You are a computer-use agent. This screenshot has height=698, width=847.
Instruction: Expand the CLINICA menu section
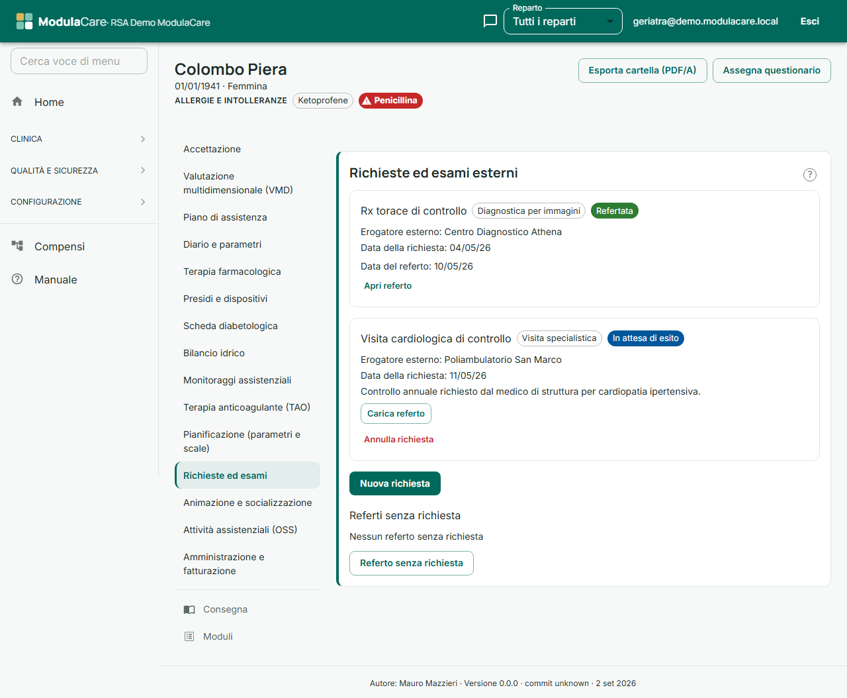click(79, 139)
